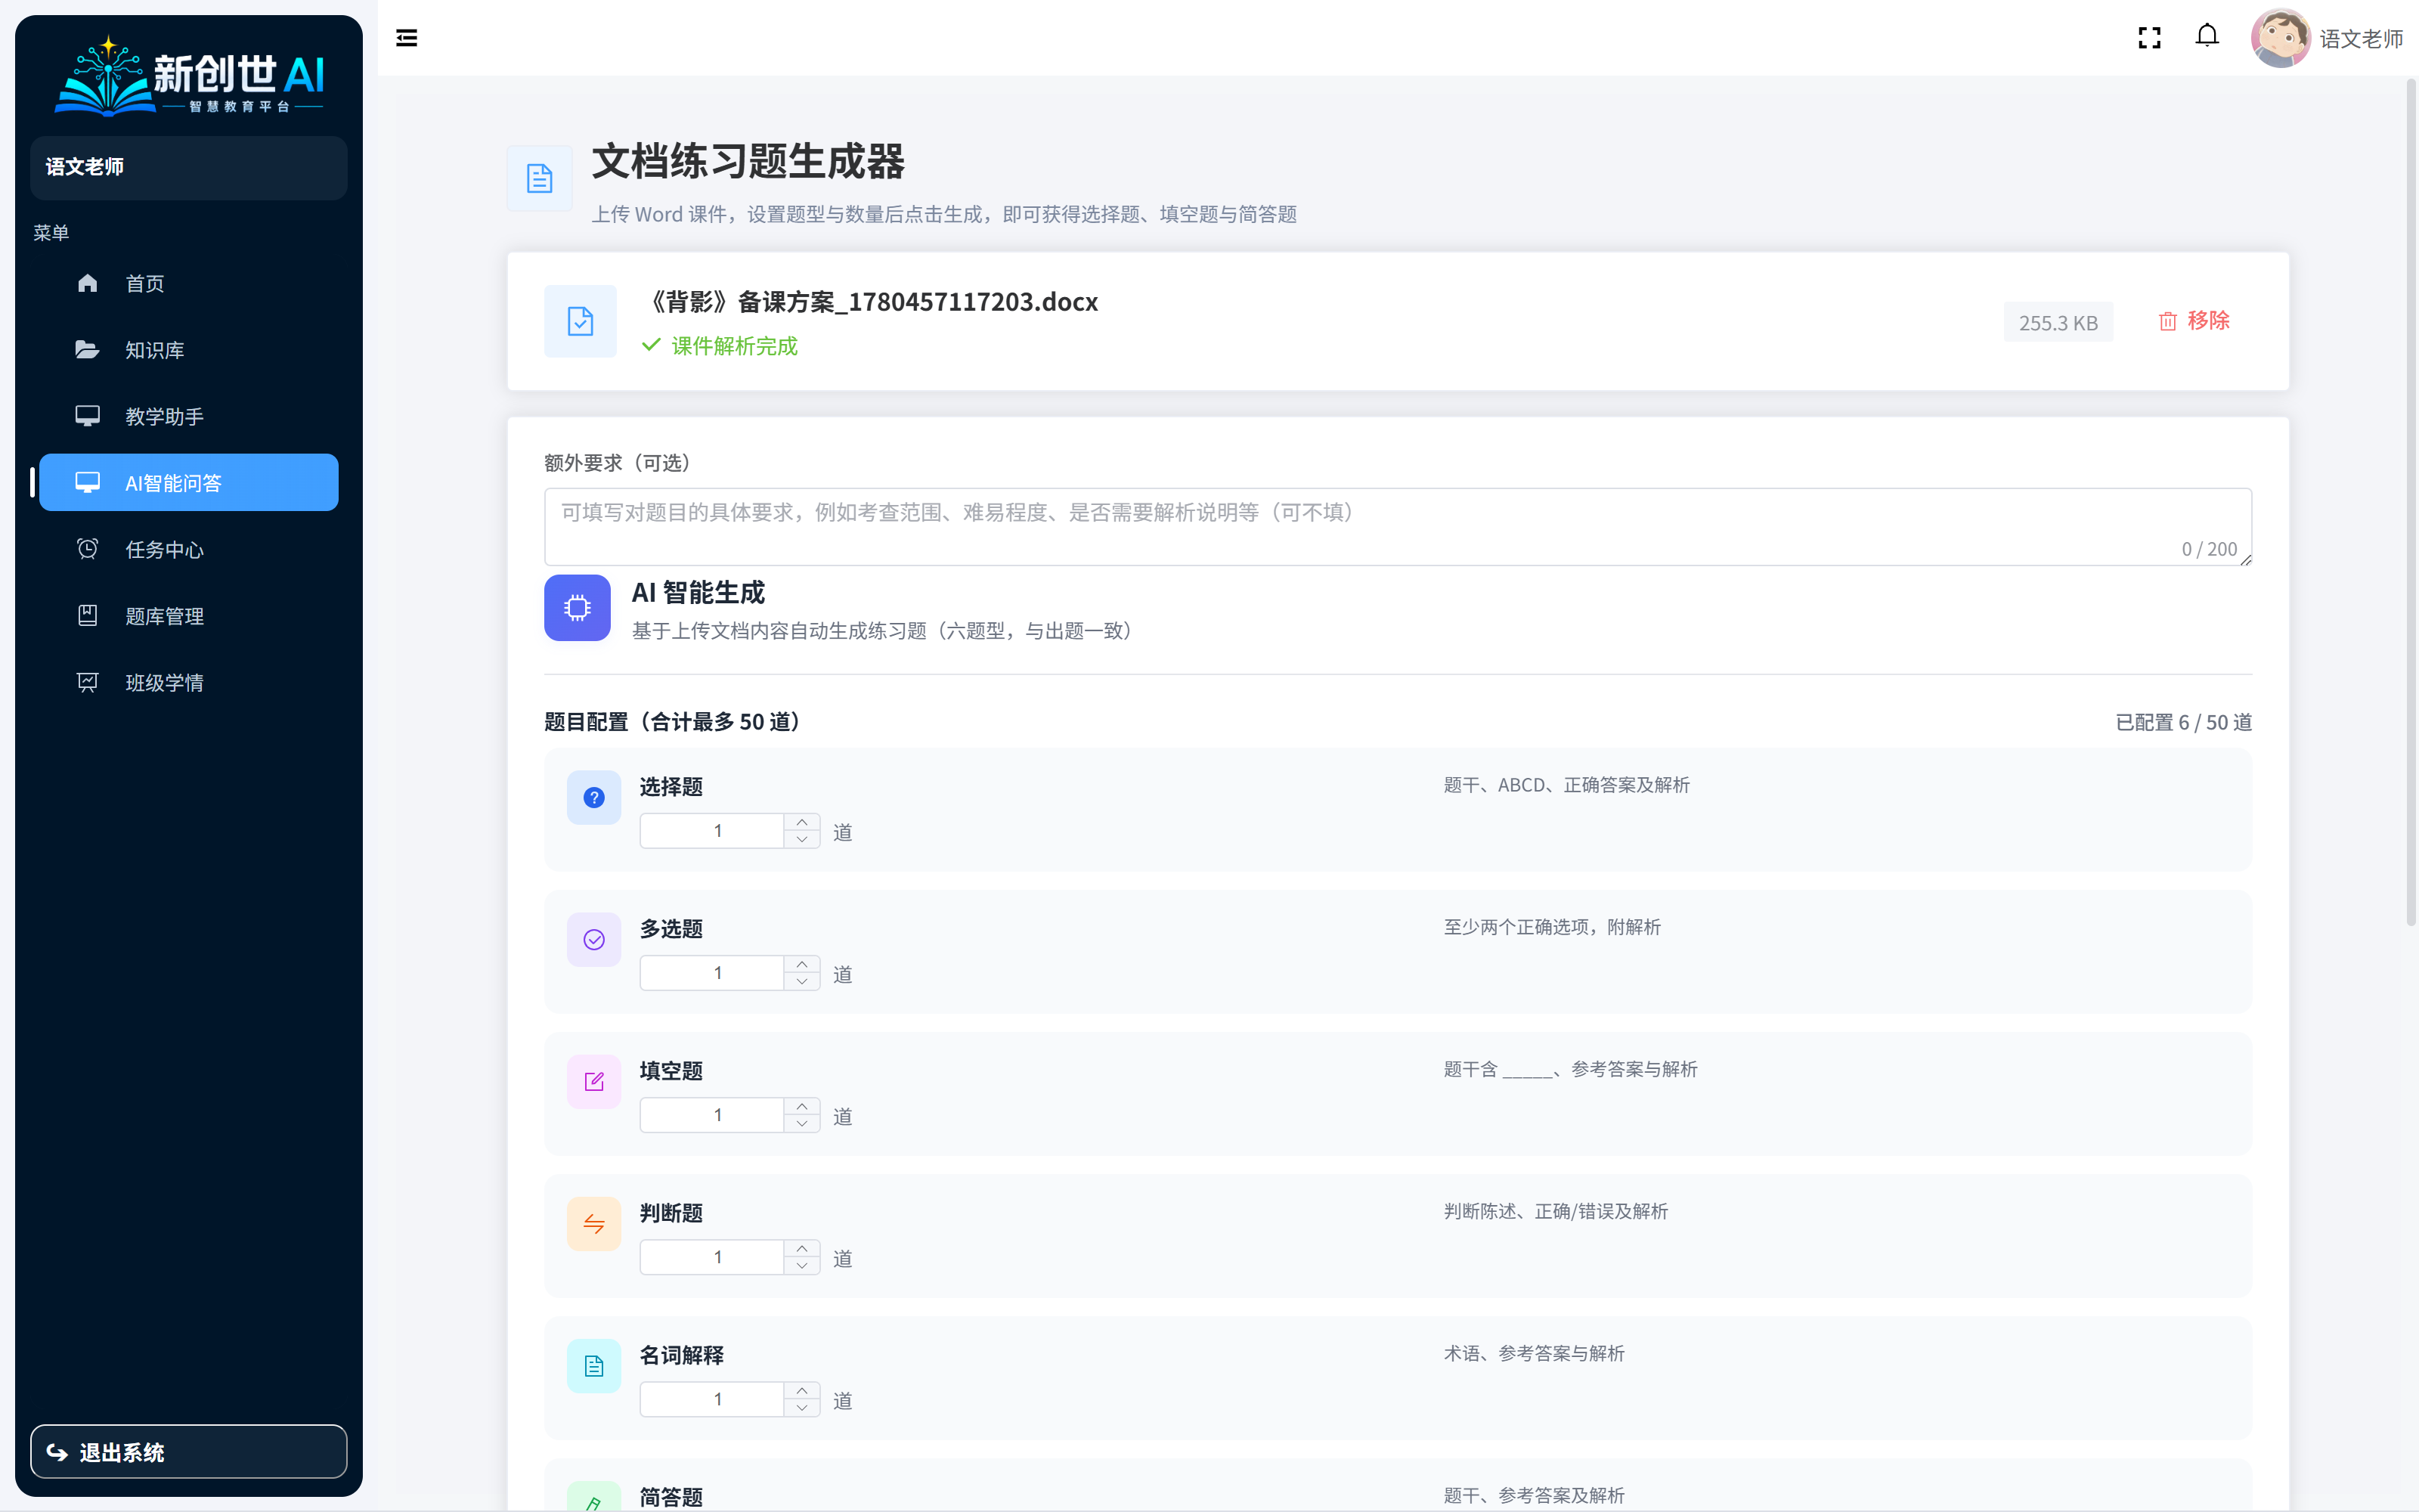Click the 多选题 checkmark circle icon
This screenshot has width=2419, height=1512.
pyautogui.click(x=593, y=939)
